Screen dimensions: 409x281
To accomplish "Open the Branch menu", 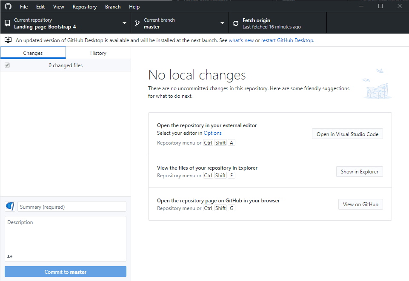I will tap(113, 7).
